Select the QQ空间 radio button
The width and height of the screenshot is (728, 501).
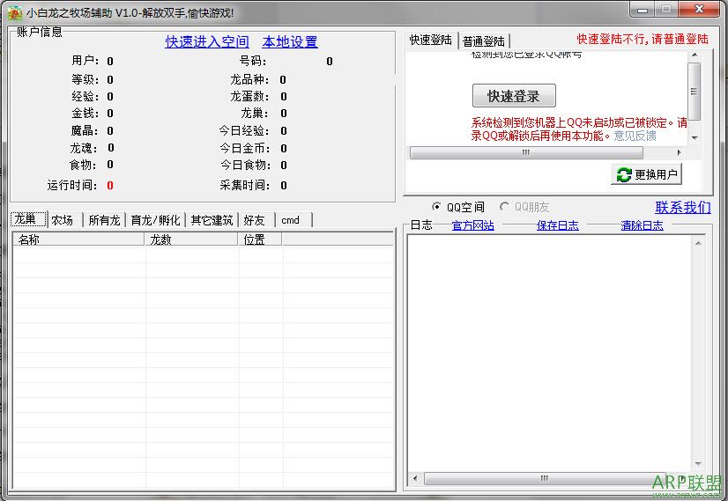[x=436, y=206]
